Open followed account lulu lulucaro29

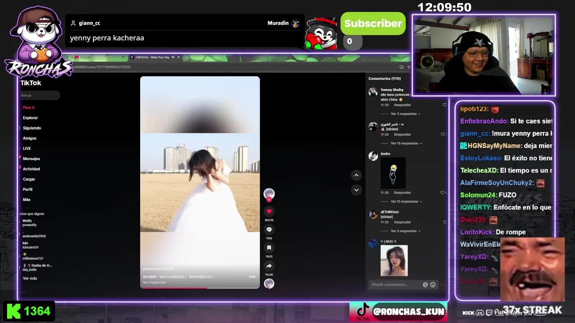(x=30, y=245)
